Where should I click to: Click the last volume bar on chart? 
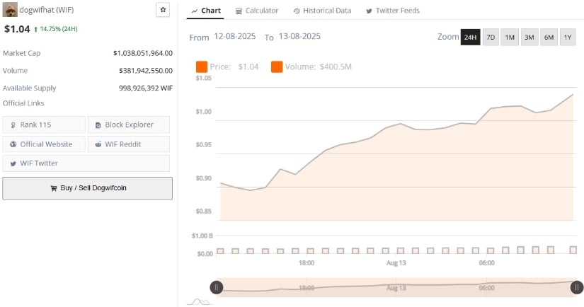click(573, 250)
